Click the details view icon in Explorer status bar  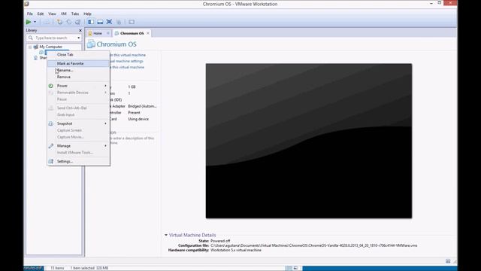(289, 268)
